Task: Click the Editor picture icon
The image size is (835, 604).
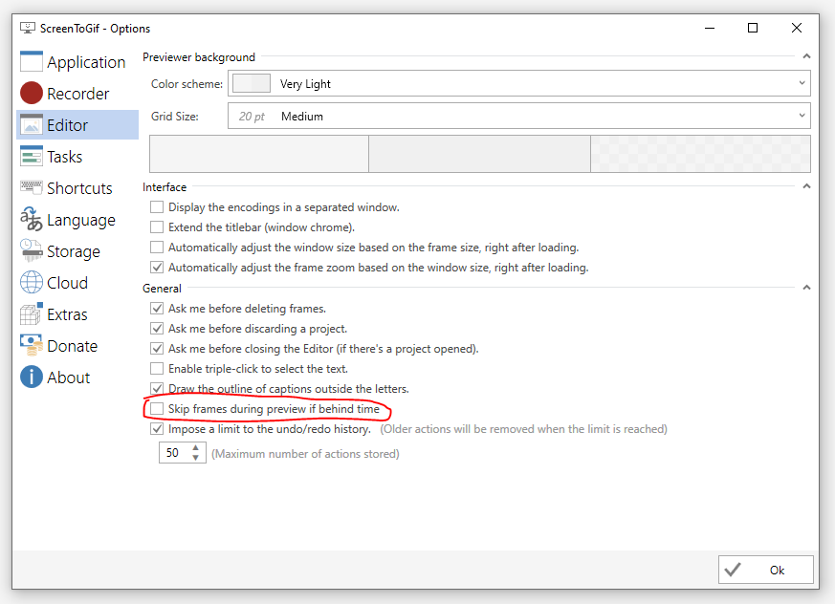Action: point(32,124)
